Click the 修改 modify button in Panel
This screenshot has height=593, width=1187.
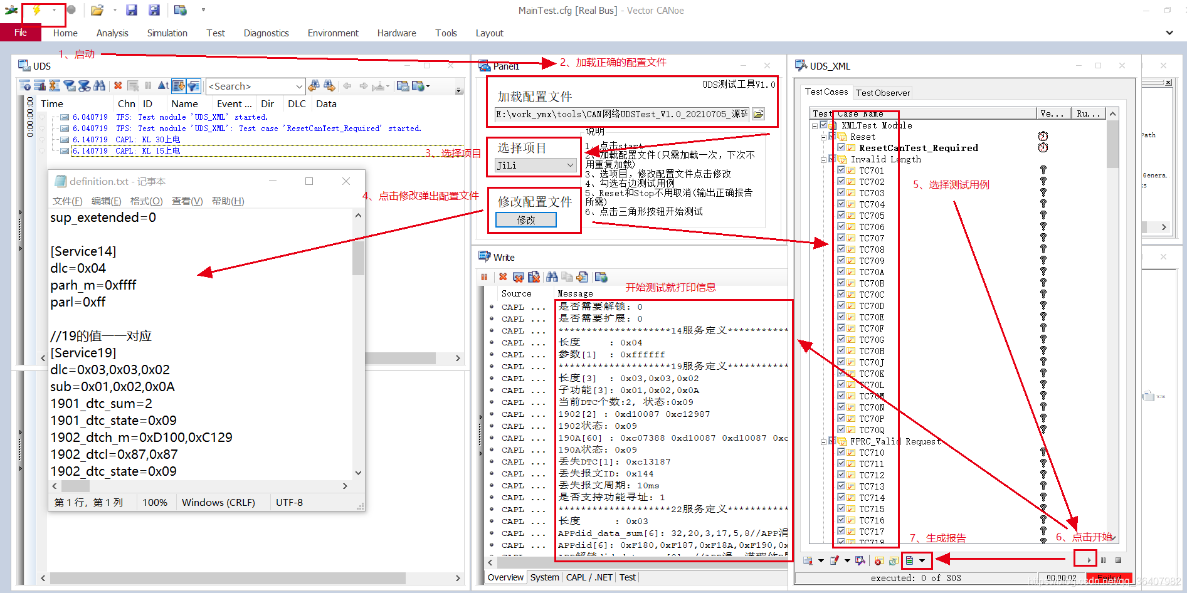[526, 220]
